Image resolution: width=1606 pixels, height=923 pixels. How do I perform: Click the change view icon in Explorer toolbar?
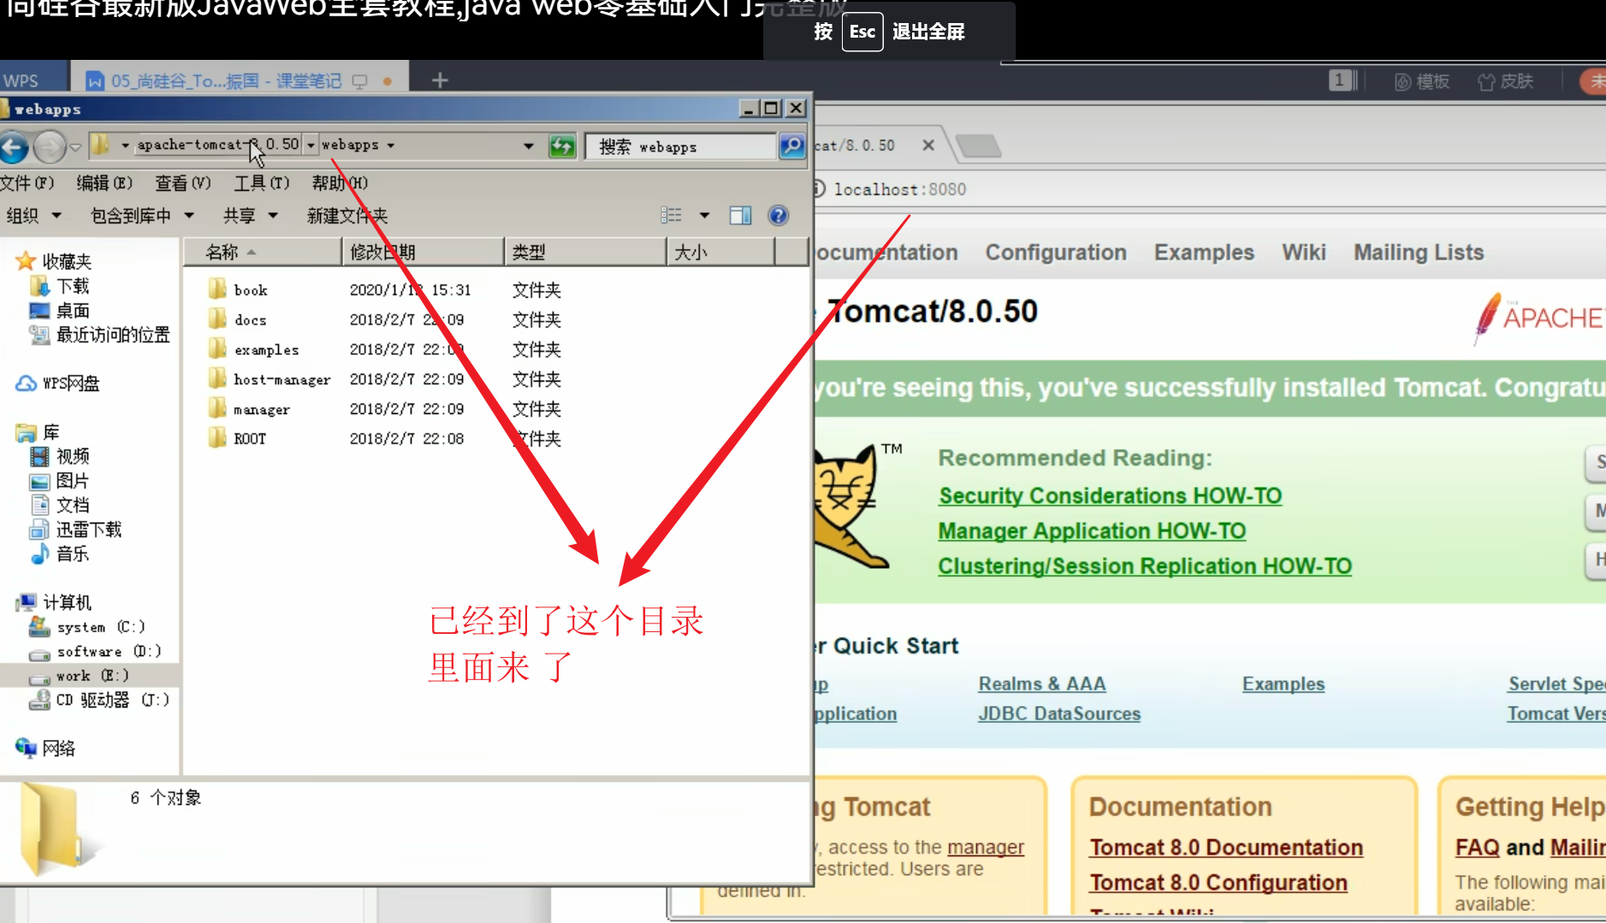click(x=672, y=216)
